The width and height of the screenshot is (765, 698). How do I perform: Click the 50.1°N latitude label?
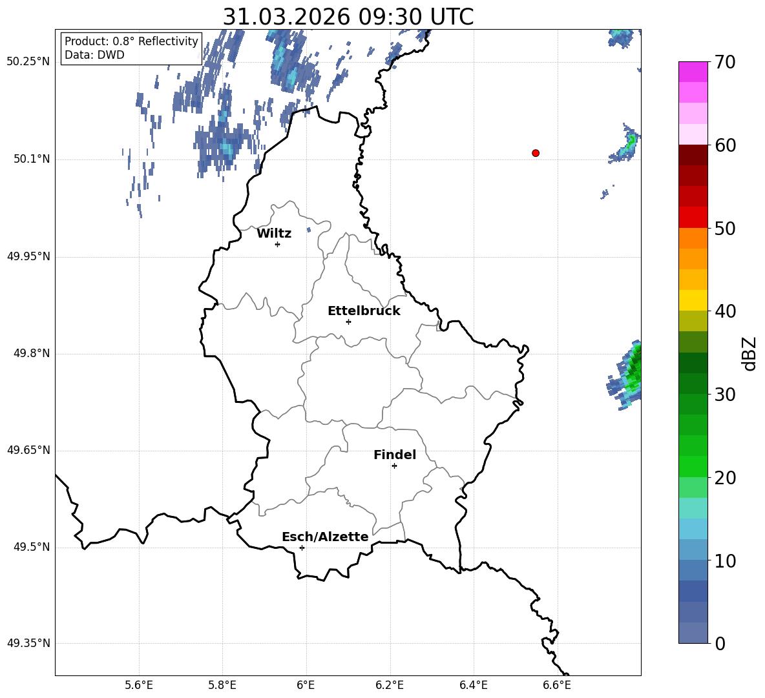(32, 159)
